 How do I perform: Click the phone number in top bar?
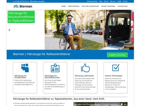pyautogui.click(x=21, y=1)
